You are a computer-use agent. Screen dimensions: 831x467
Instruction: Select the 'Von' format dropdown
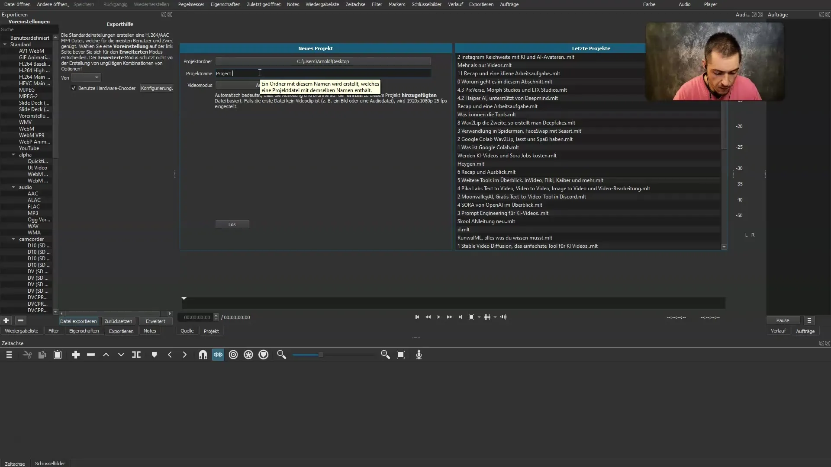[86, 77]
